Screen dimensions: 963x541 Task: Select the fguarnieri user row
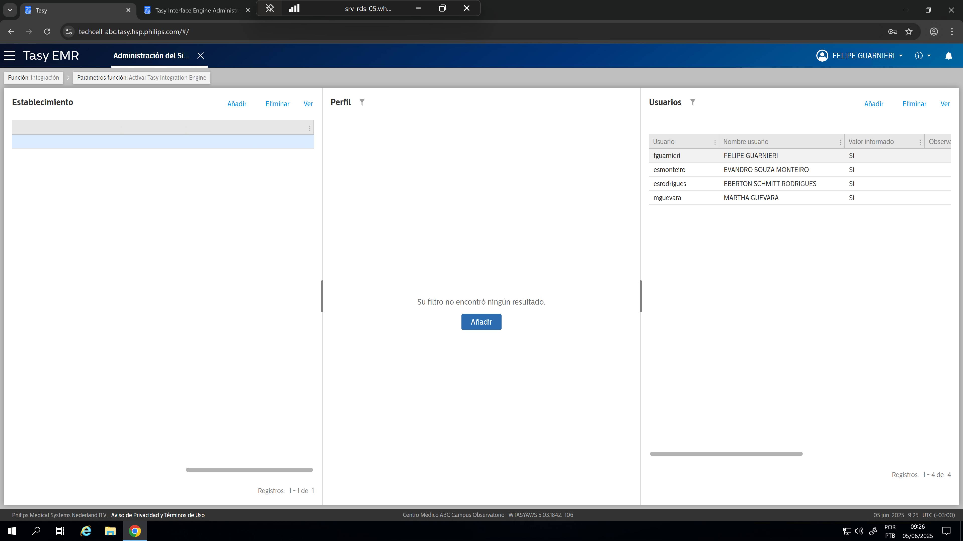tap(800, 156)
